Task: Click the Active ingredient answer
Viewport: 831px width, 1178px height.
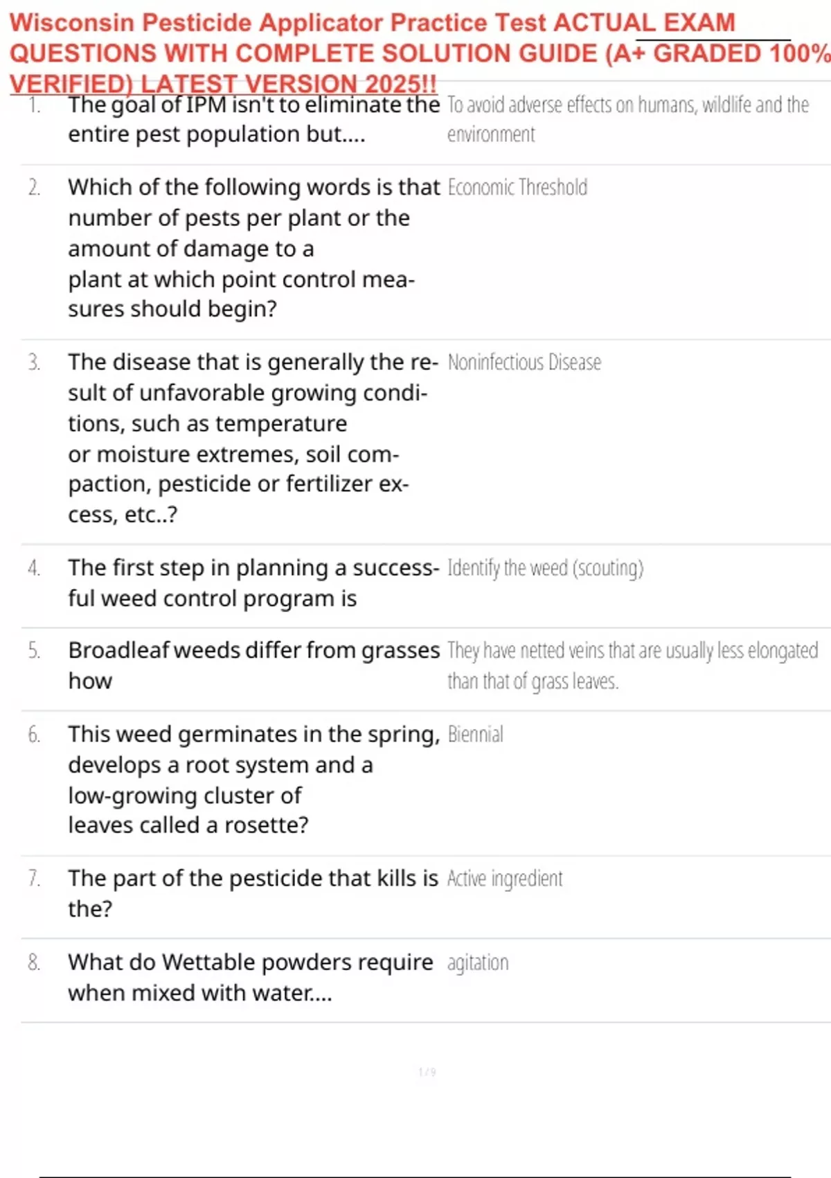Action: 505,879
